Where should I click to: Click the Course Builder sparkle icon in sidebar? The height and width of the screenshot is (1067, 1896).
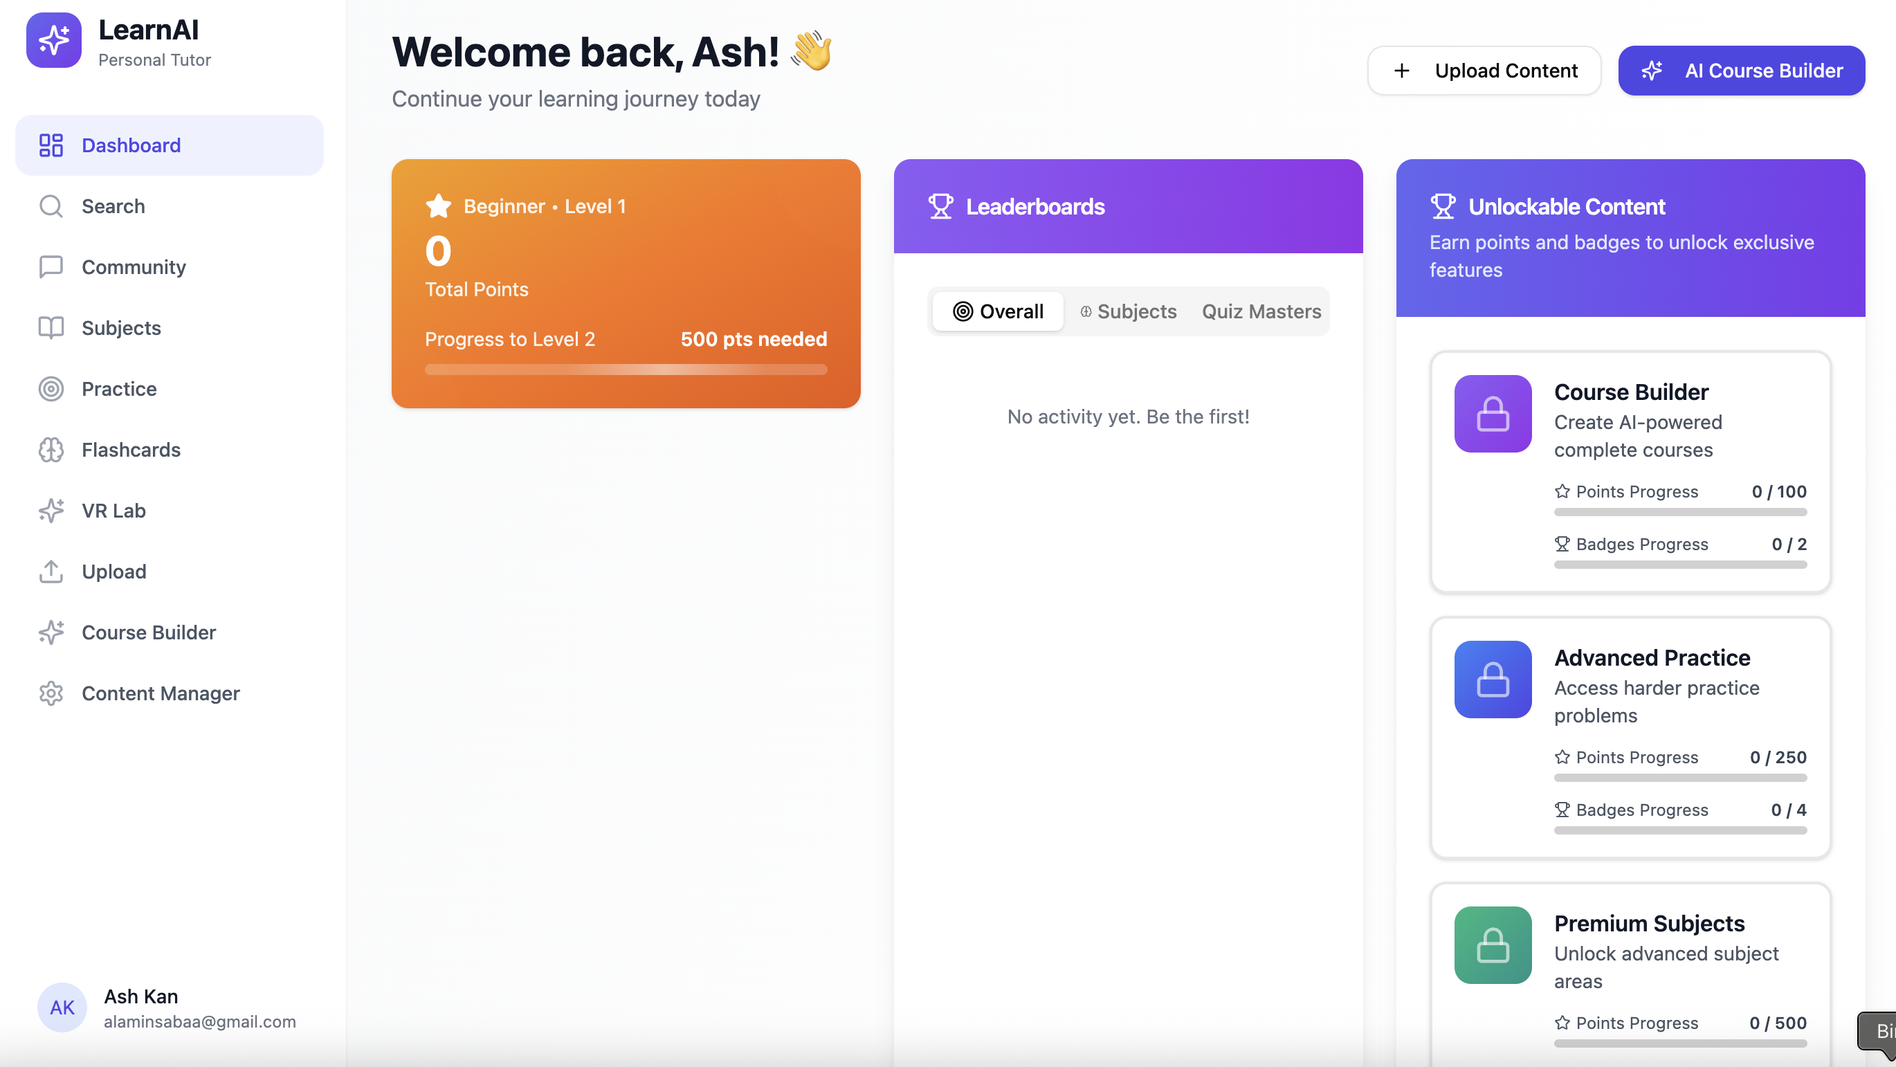click(51, 632)
